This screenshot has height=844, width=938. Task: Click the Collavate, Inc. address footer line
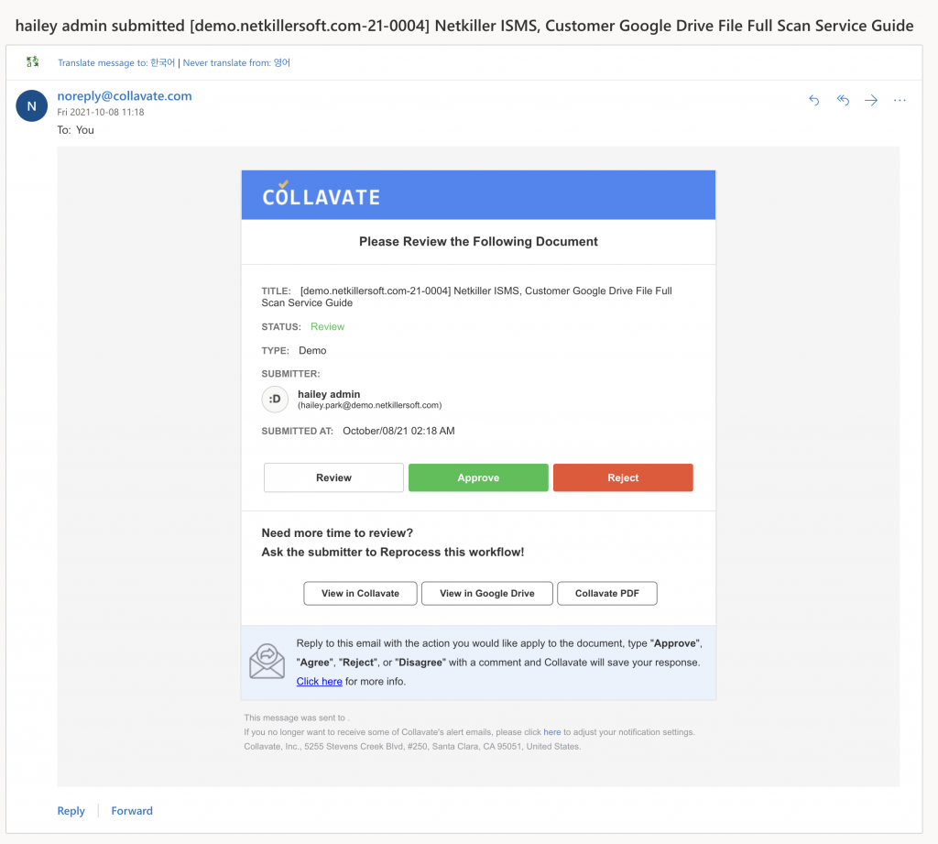412,747
